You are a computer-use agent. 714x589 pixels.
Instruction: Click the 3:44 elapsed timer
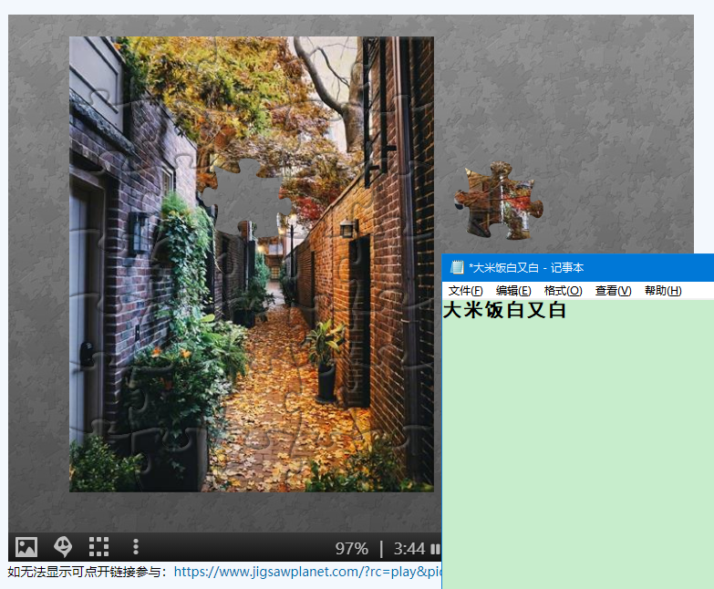point(409,549)
